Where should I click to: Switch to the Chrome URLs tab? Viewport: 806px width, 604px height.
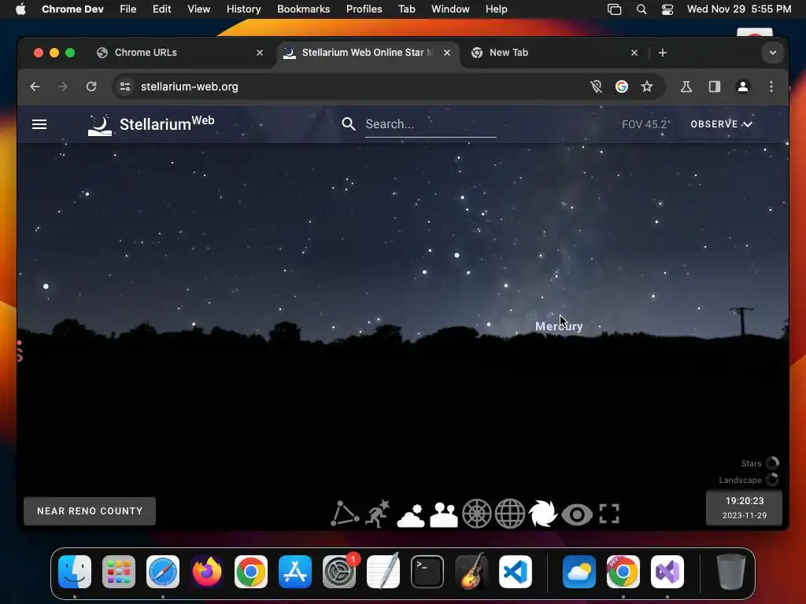180,53
